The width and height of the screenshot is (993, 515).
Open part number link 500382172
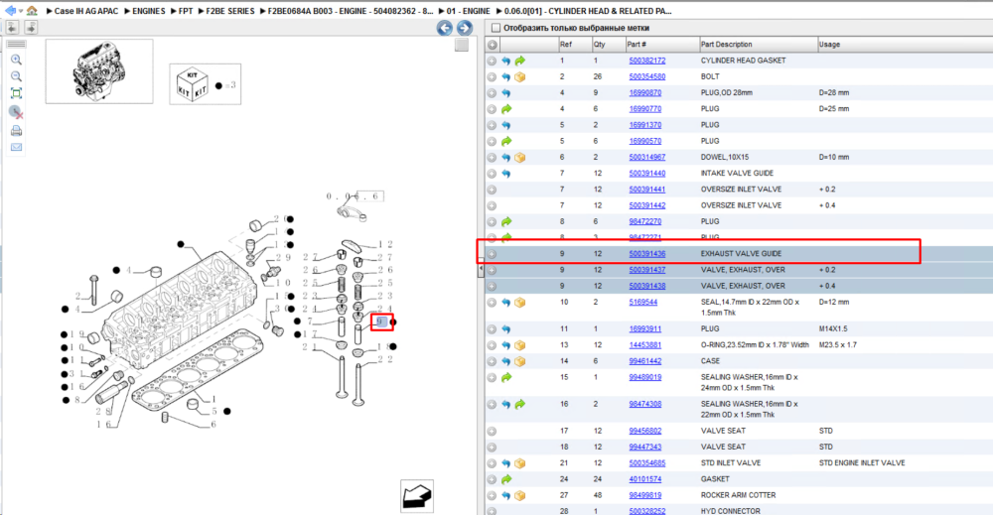647,61
